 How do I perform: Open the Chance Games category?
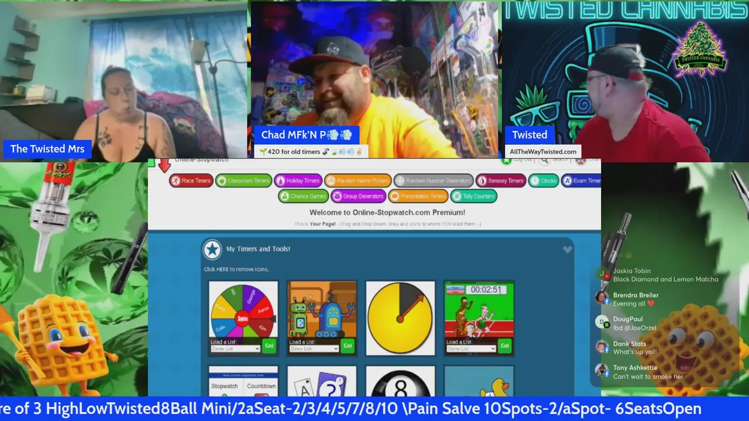[x=303, y=196]
